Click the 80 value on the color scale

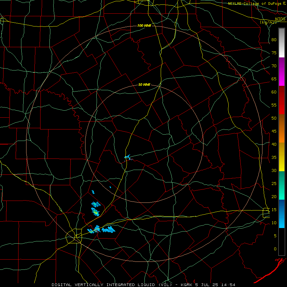pyautogui.click(x=274, y=40)
